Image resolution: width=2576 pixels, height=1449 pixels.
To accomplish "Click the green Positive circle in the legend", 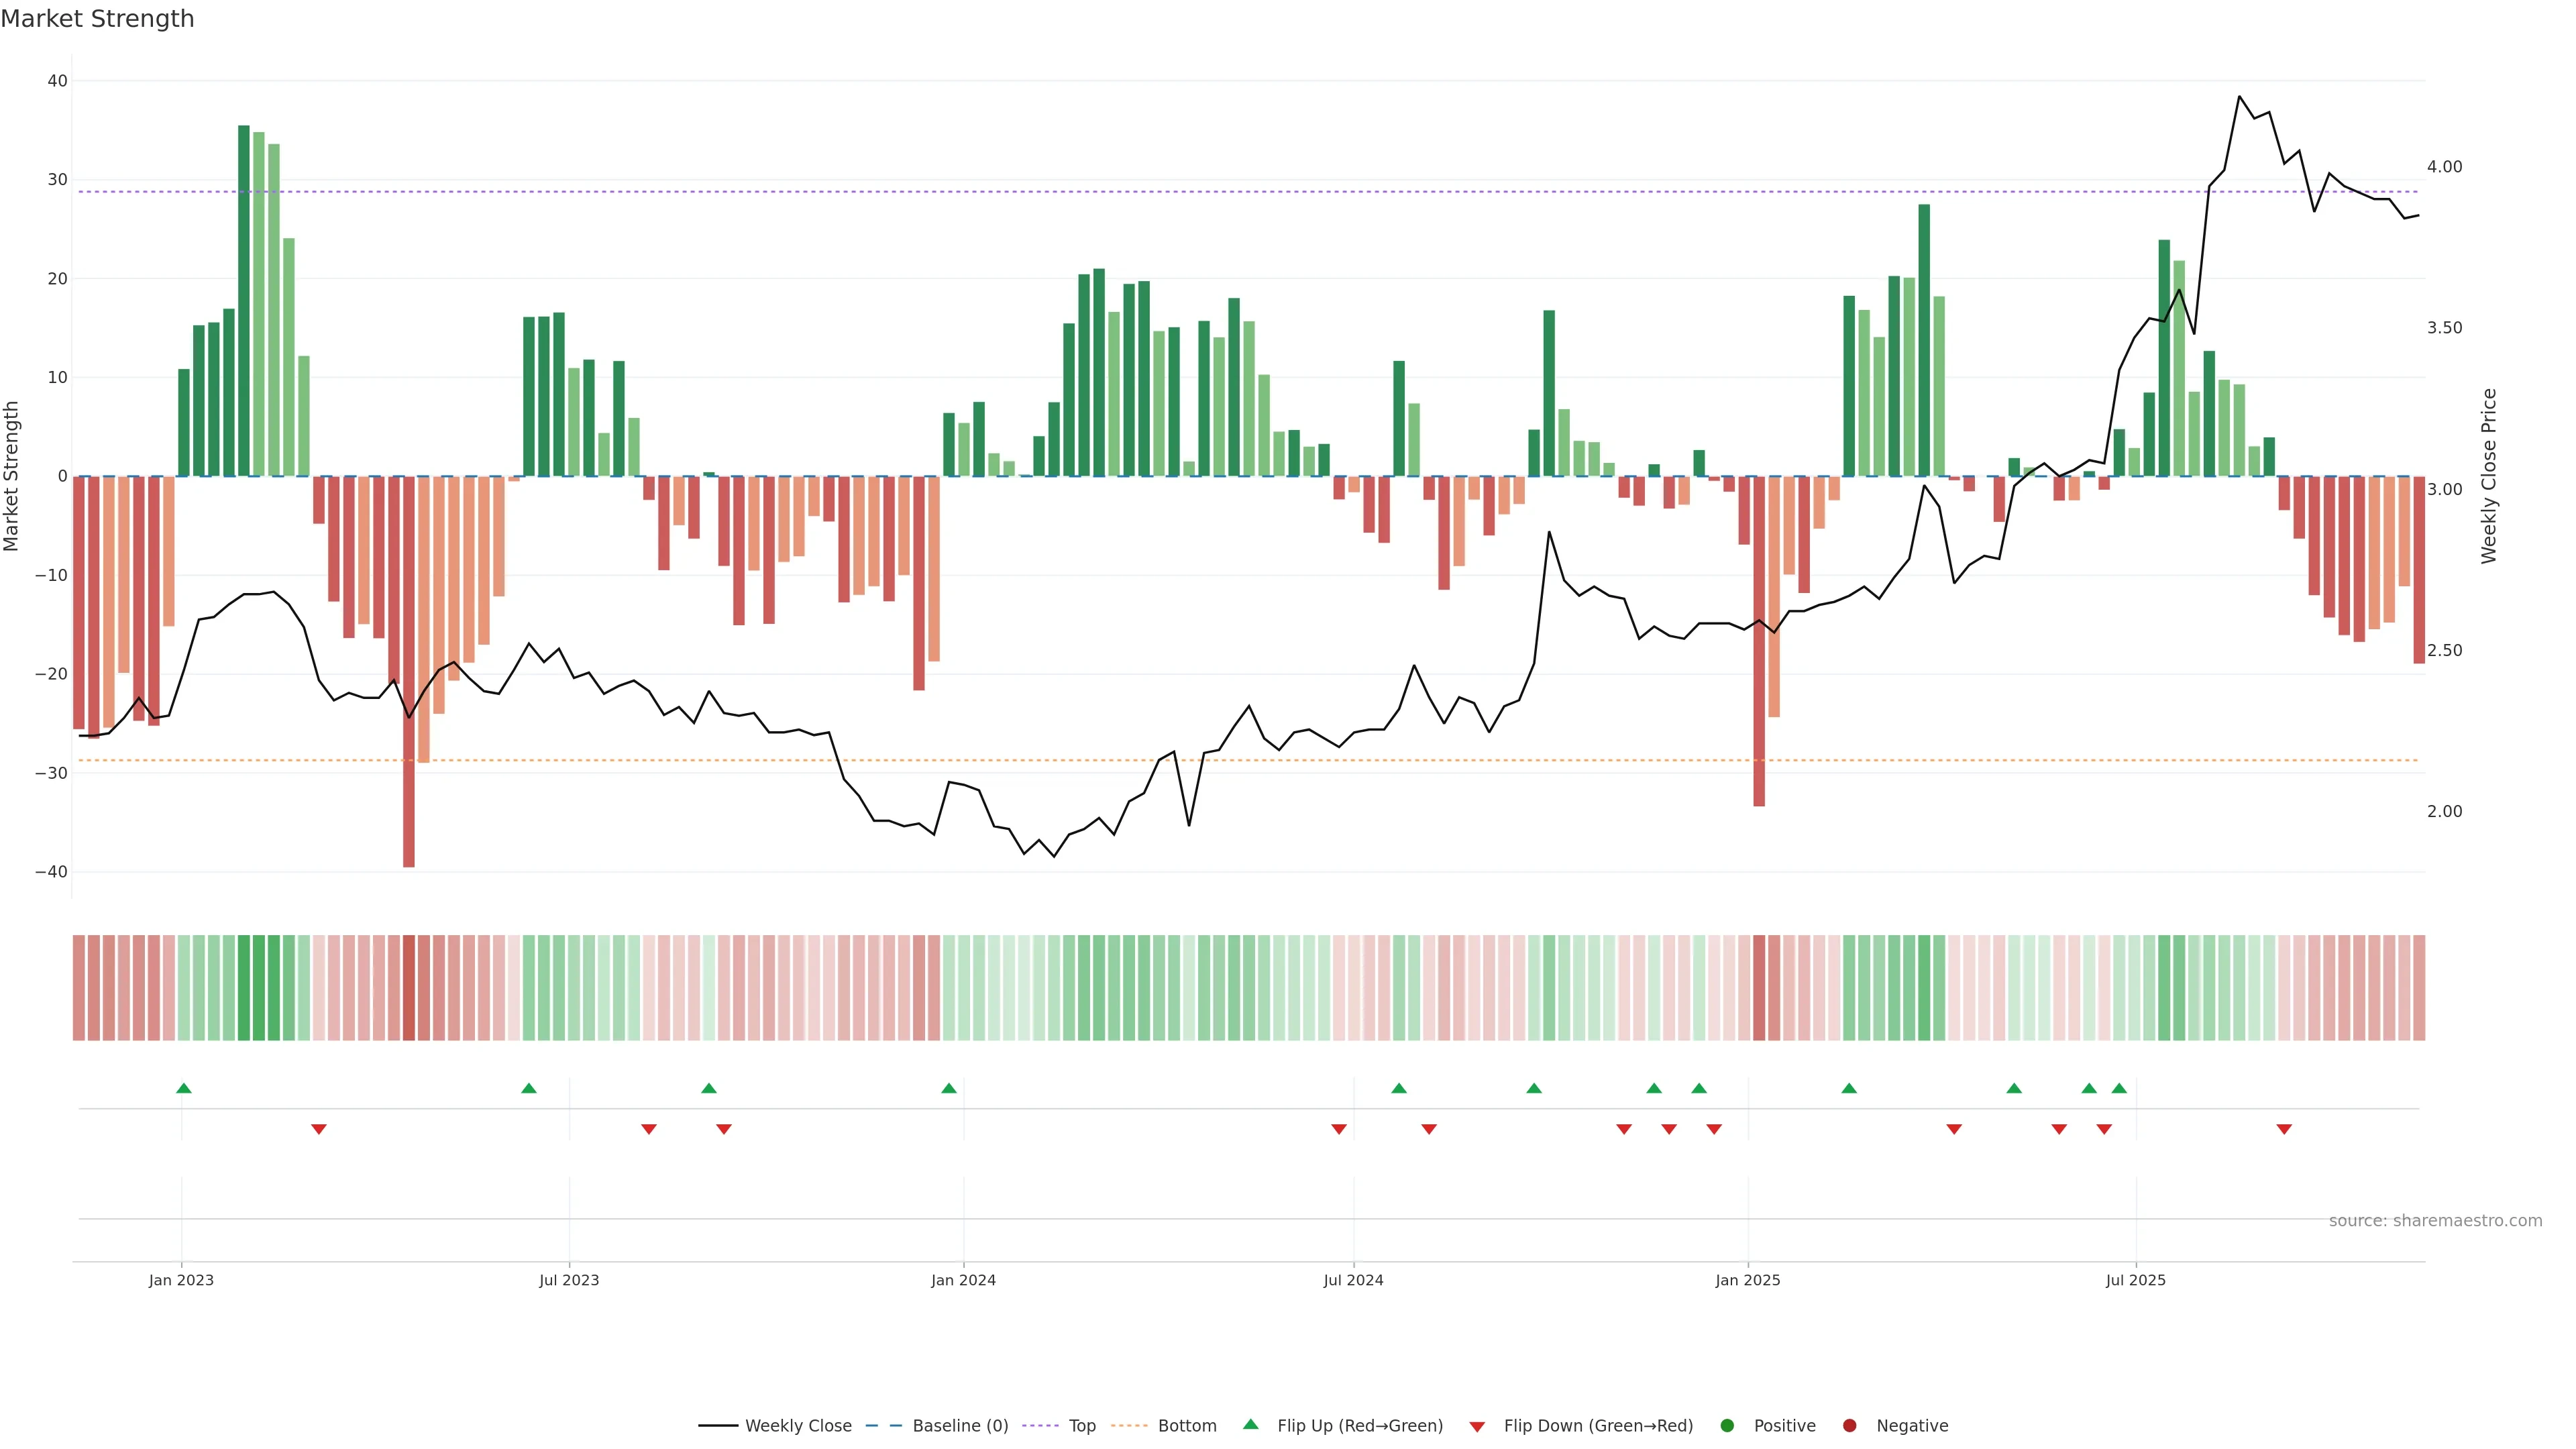I will [x=1727, y=1426].
